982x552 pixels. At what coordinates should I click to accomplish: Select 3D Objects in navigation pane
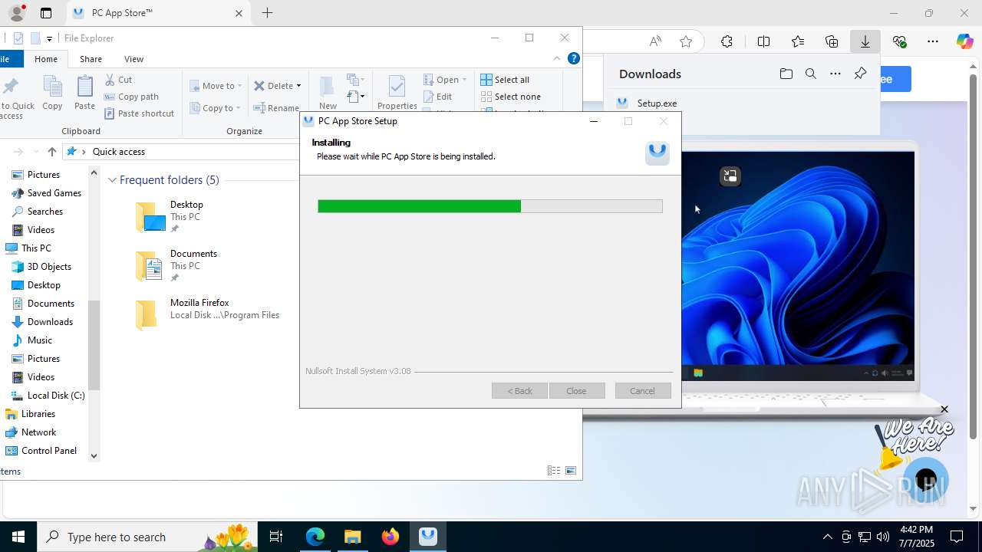[x=41, y=267]
